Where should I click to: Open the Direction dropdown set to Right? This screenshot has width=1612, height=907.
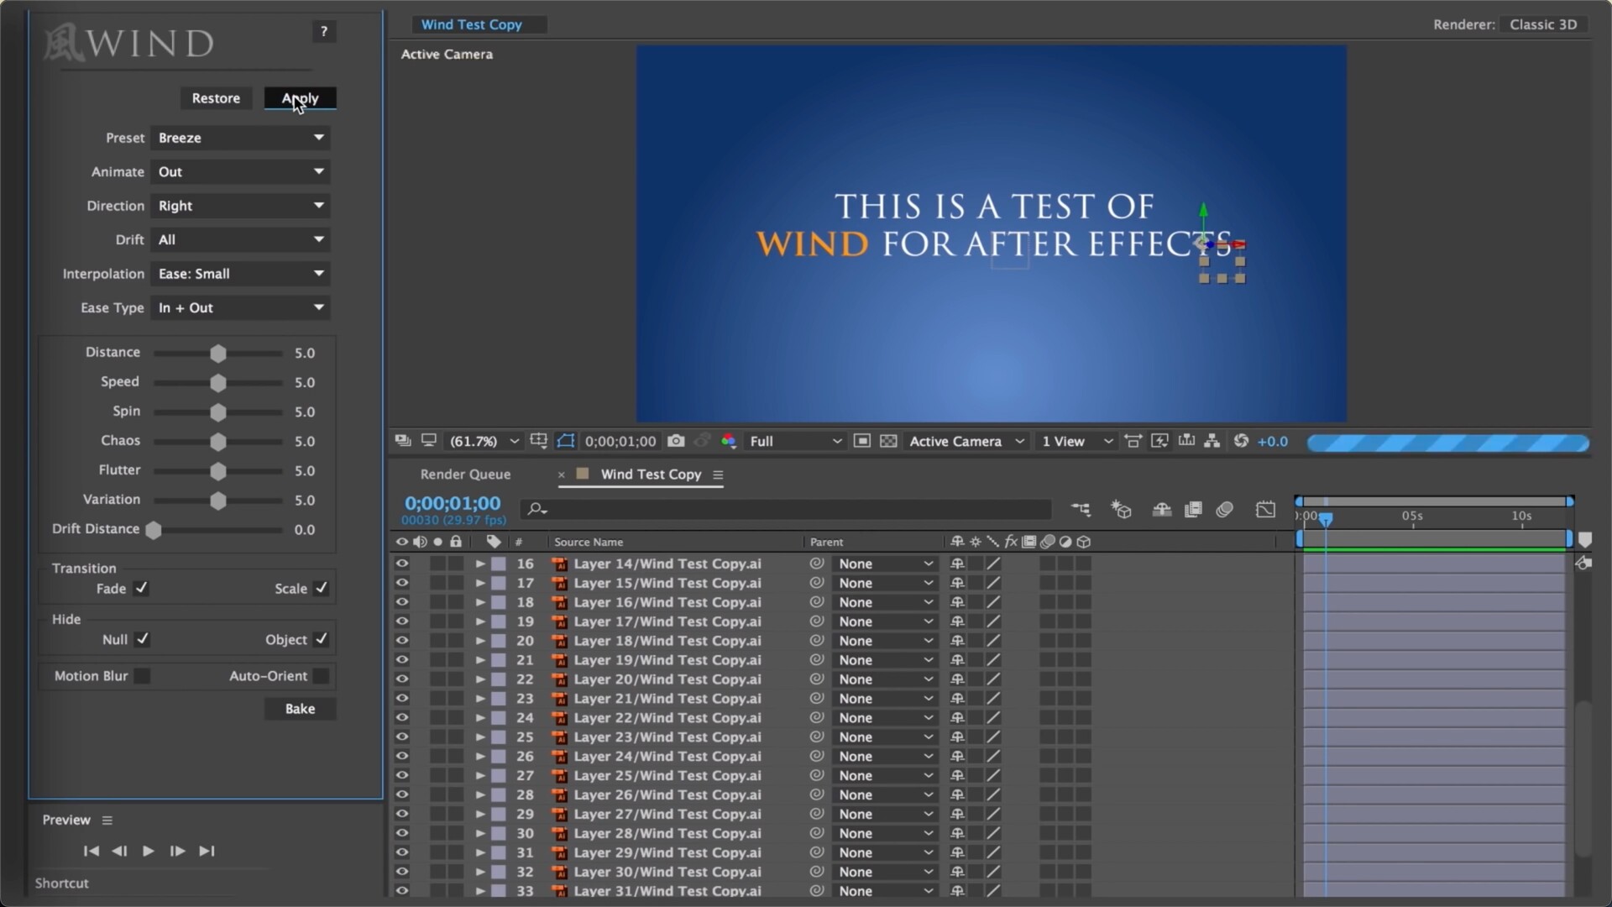click(240, 206)
